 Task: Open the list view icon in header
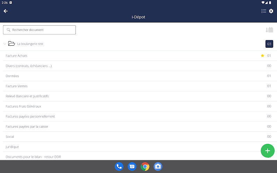pyautogui.click(x=264, y=11)
